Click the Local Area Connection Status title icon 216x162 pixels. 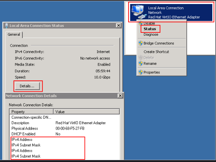coord(6,25)
